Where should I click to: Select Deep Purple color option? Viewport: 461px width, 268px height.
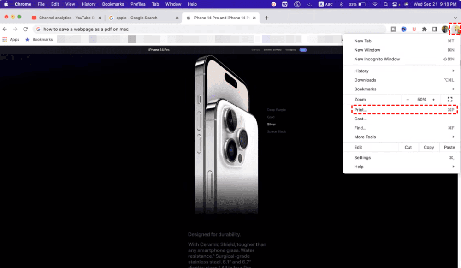tap(276, 110)
